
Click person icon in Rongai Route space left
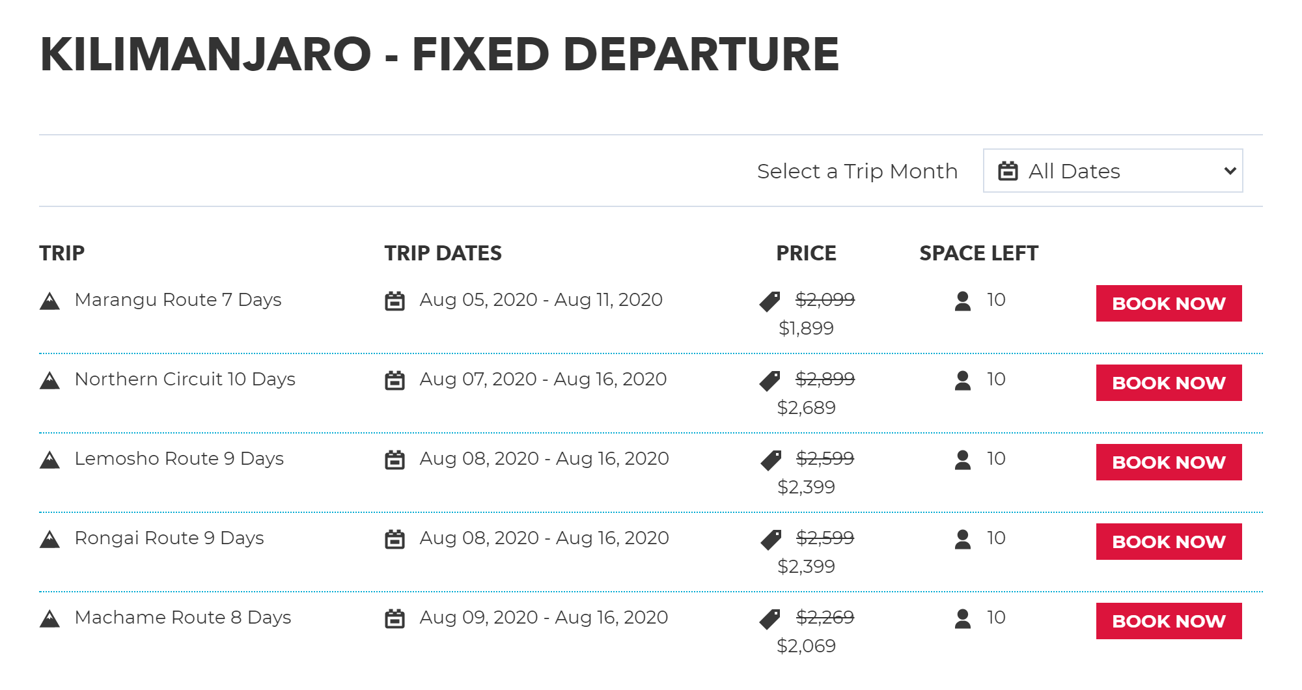[x=963, y=539]
